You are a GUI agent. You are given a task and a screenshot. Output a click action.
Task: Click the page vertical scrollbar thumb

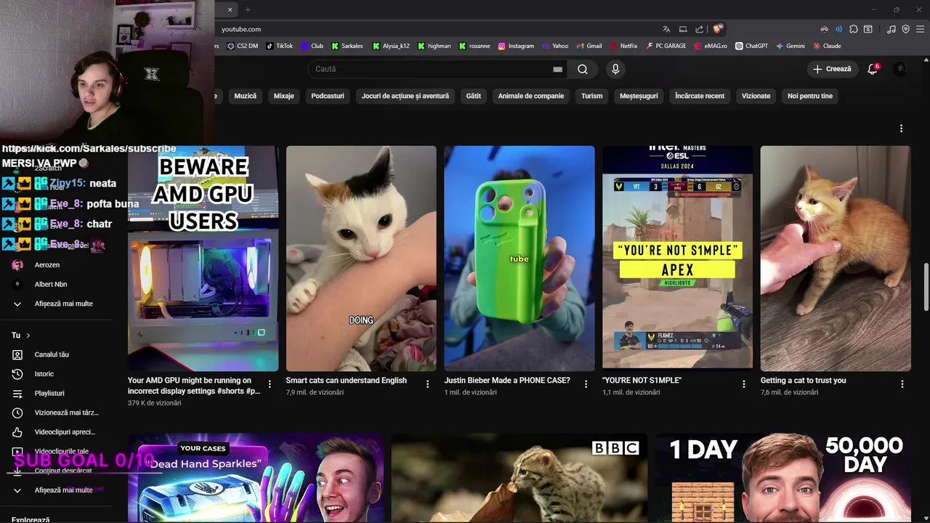(926, 287)
